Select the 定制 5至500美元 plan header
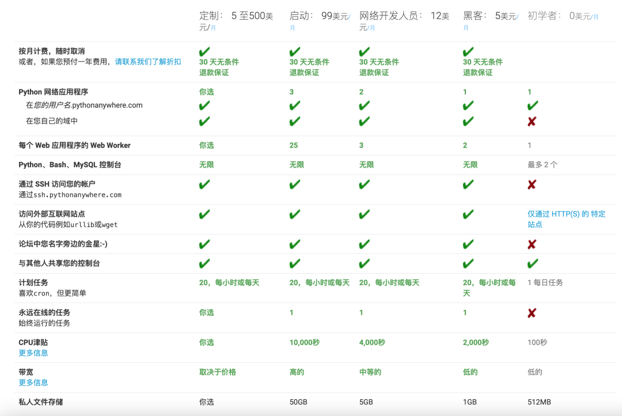 click(x=237, y=21)
